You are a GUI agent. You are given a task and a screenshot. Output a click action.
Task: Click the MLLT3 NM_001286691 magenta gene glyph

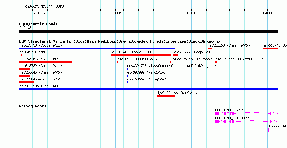[246, 122]
